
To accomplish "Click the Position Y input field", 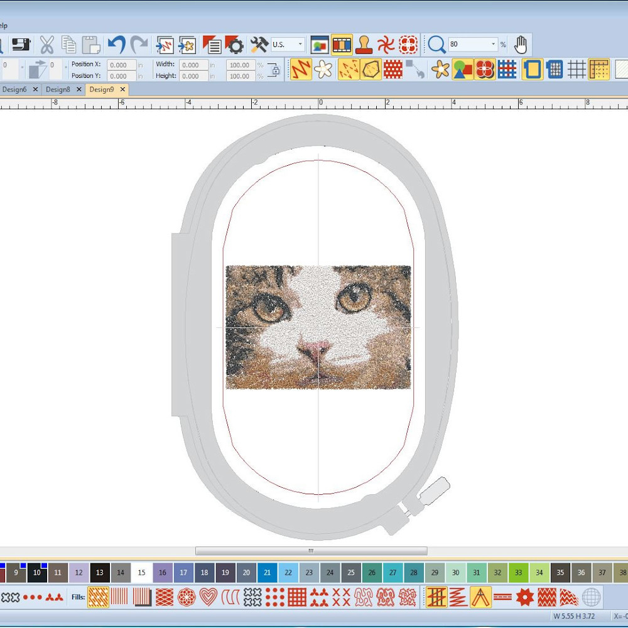I will pos(121,76).
